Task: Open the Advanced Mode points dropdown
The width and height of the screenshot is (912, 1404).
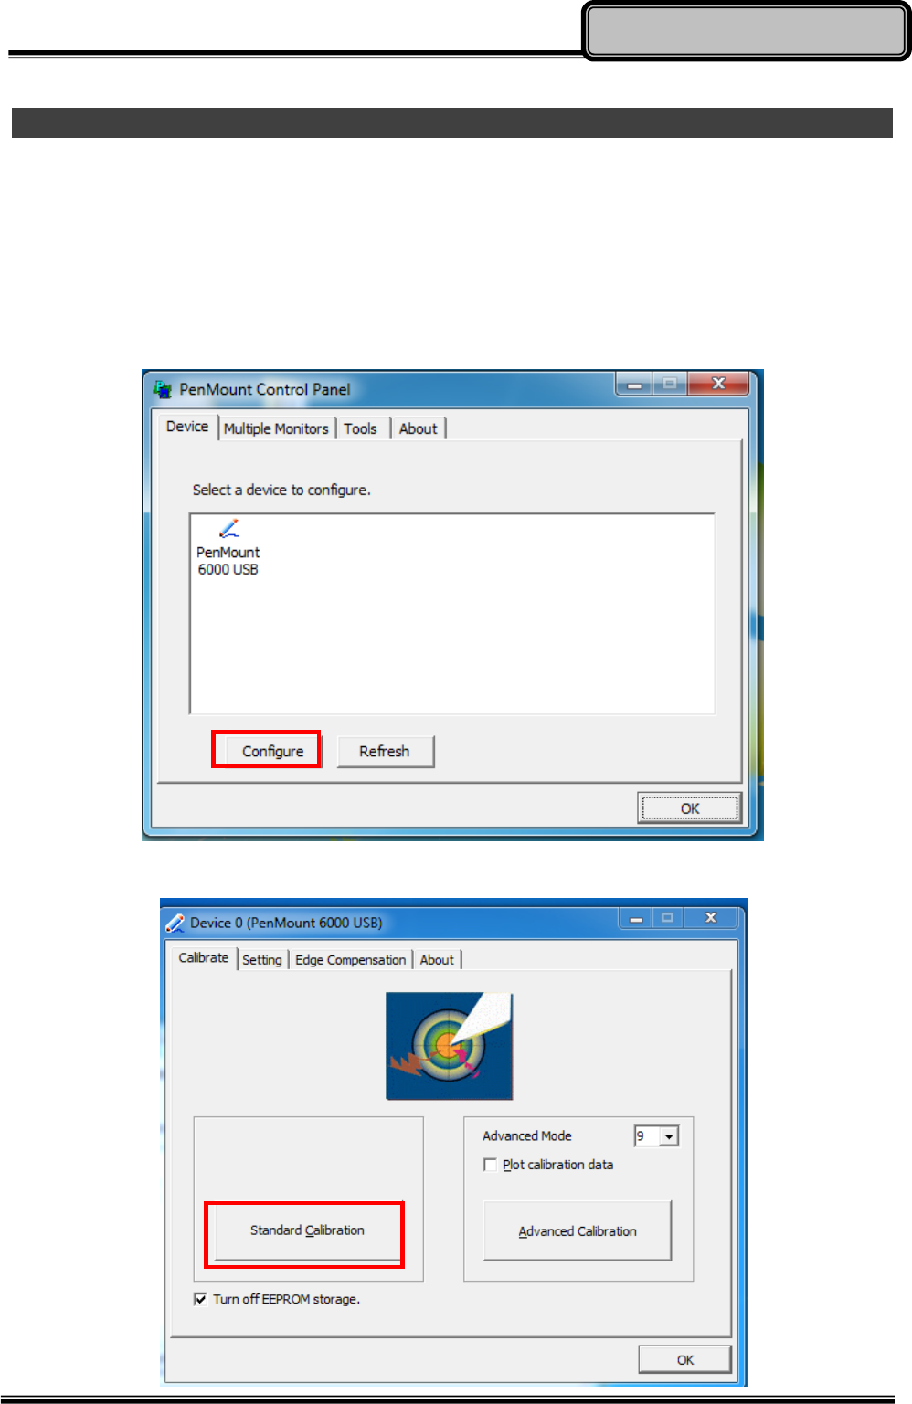Action: 669,1136
